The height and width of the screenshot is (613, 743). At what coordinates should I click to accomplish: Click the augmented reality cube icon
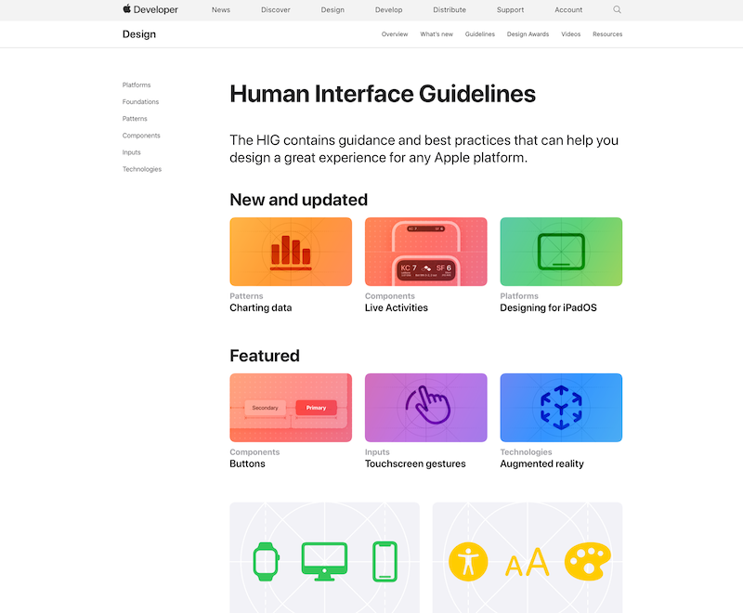(561, 407)
